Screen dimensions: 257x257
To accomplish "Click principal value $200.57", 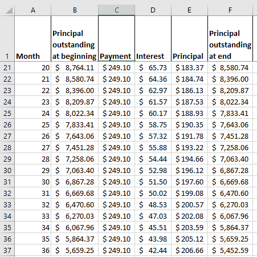I will pos(189,204).
